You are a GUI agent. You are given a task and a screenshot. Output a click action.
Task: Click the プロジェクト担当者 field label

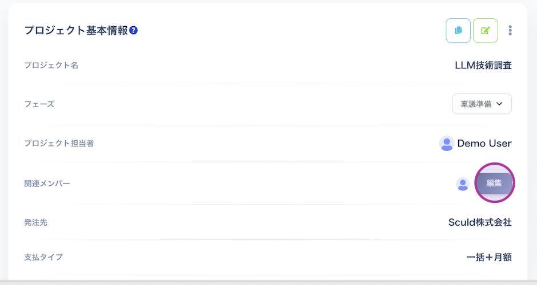coord(59,143)
